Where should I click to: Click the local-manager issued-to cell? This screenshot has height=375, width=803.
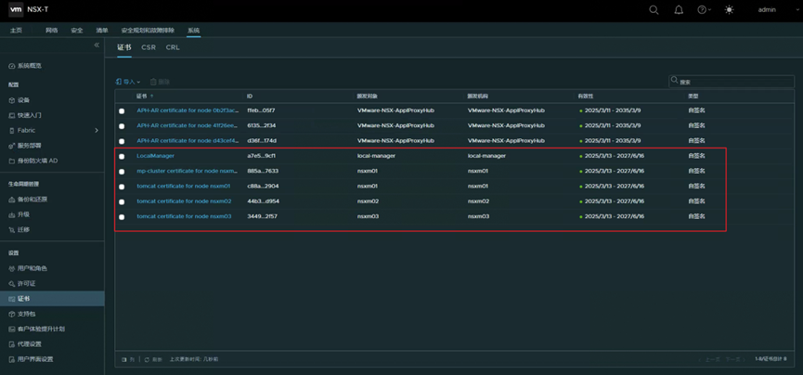[x=376, y=156]
